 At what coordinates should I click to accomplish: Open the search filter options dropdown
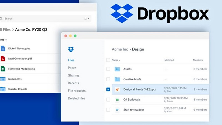point(87,19)
